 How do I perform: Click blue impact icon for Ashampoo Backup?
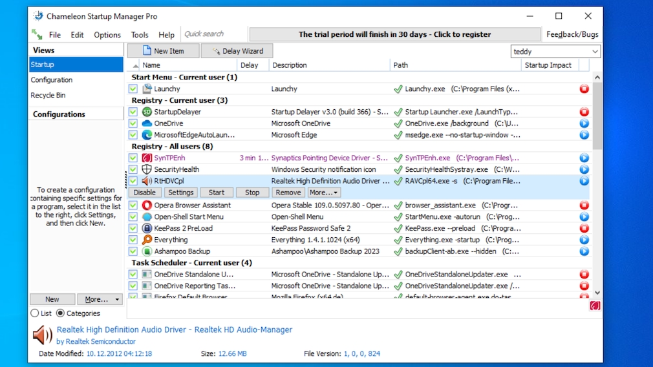point(584,251)
